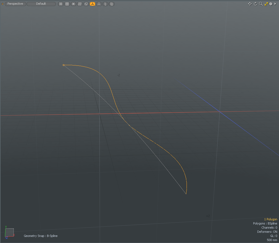Toggle the crossed-box icon button in toolbar

point(73,4)
